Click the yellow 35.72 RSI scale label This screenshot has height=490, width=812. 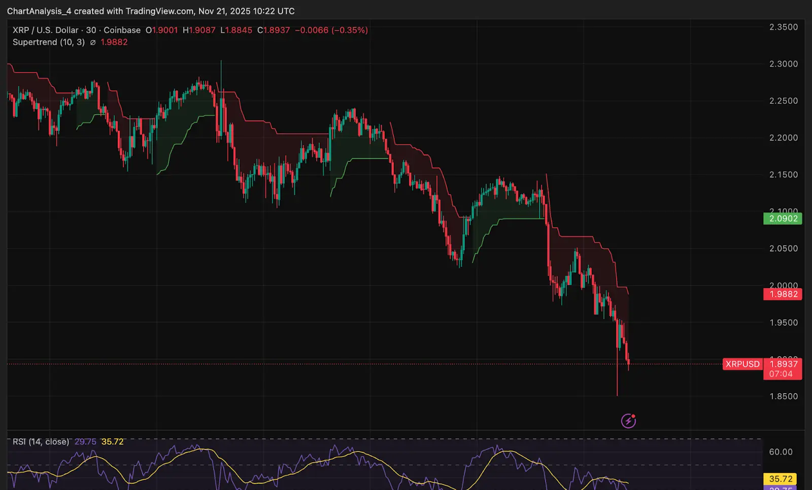[x=781, y=479]
